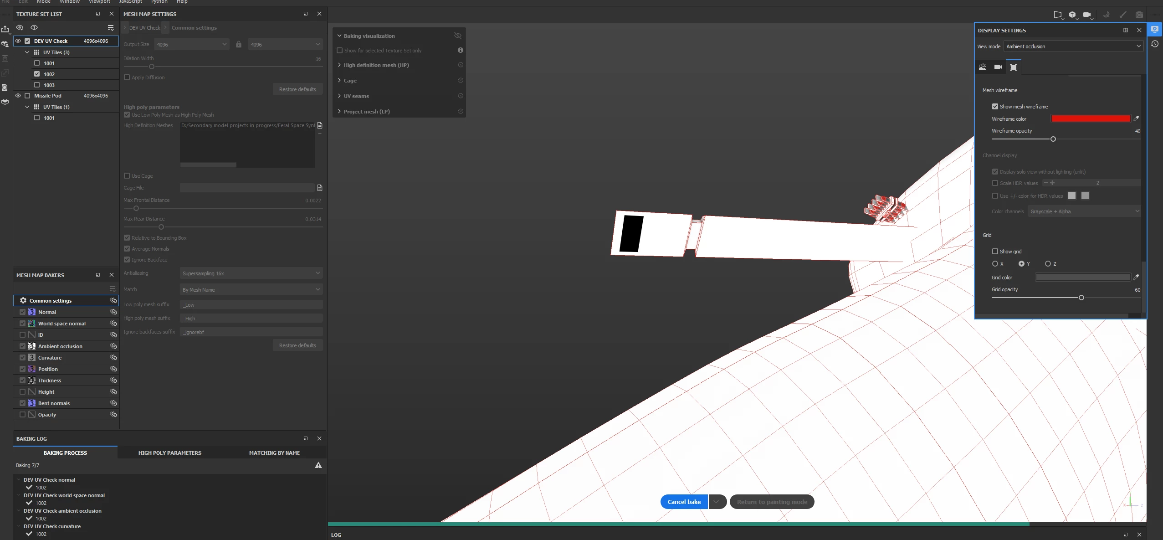Toggle visibility eye for Missile Pod texture set
The image size is (1163, 540).
[18, 96]
